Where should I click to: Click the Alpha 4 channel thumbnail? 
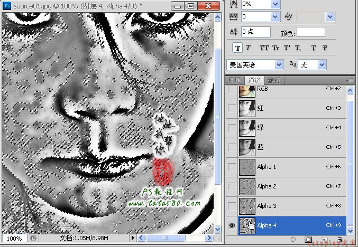click(x=247, y=225)
